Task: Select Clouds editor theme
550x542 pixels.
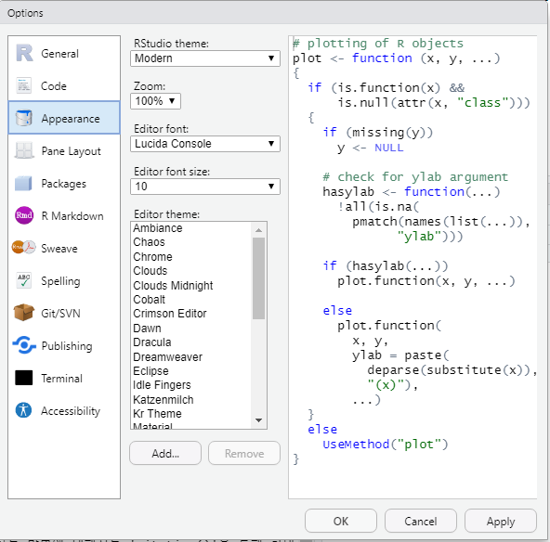Action: [x=191, y=271]
